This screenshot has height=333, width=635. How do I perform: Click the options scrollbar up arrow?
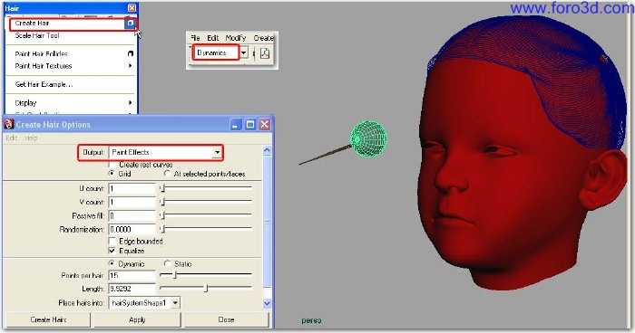click(x=267, y=151)
